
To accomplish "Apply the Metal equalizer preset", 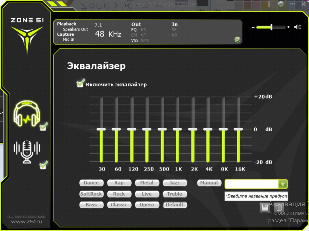I will [147, 183].
